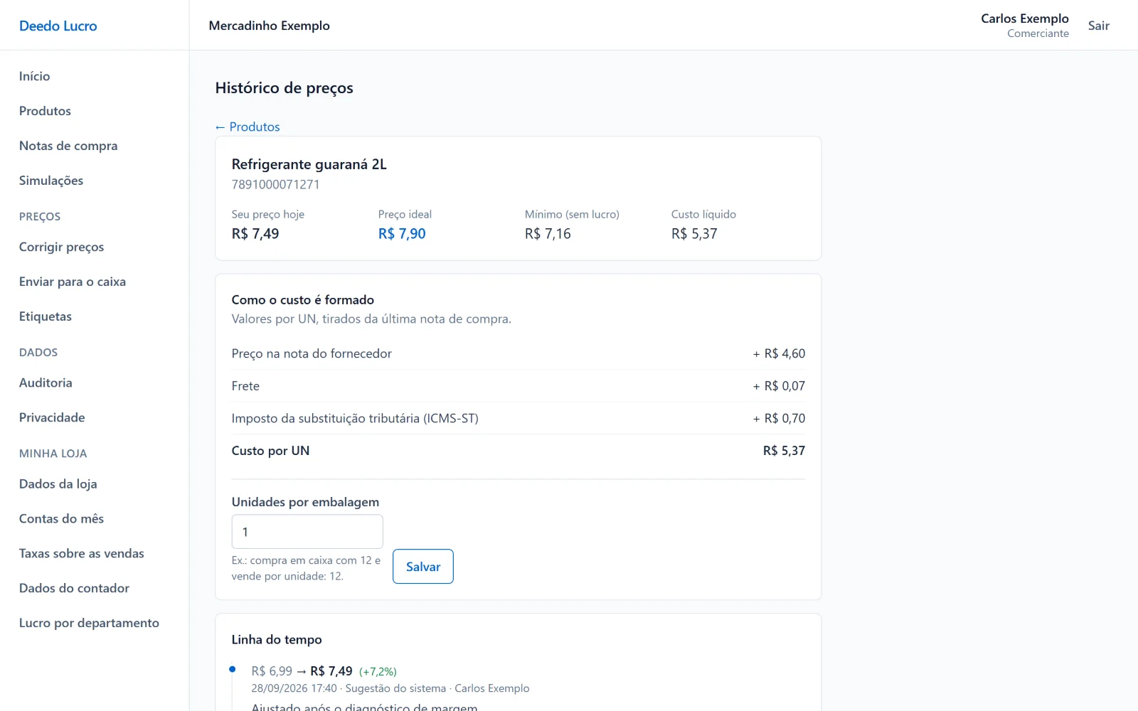Open the Deedo Lucro home logo
The width and height of the screenshot is (1138, 711).
pyautogui.click(x=58, y=26)
